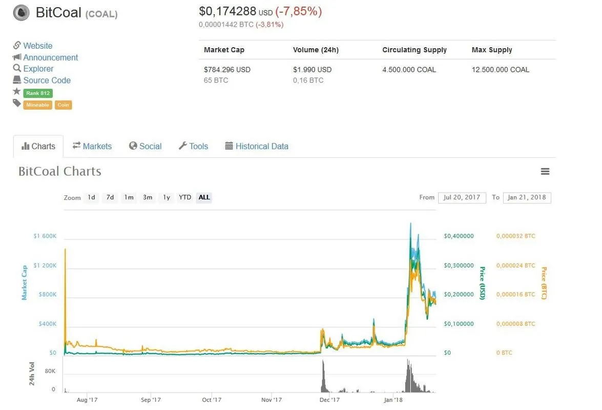Click the magnifier icon beside Explorer
This screenshot has height=410, width=602.
point(17,68)
